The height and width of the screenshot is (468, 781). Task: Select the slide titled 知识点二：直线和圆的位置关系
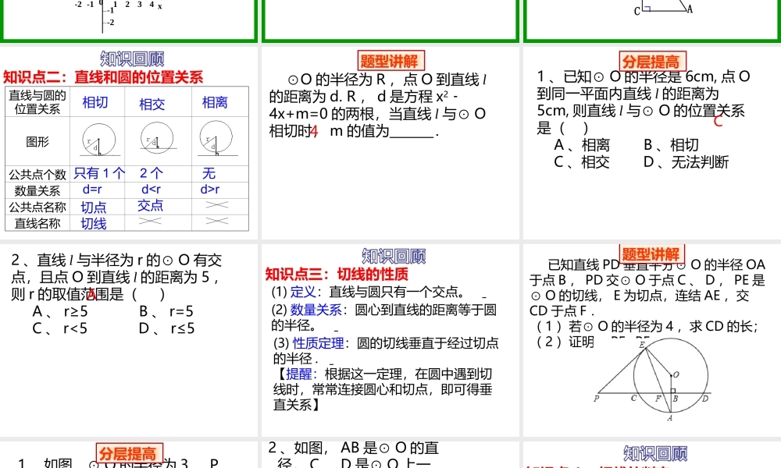[x=129, y=143]
